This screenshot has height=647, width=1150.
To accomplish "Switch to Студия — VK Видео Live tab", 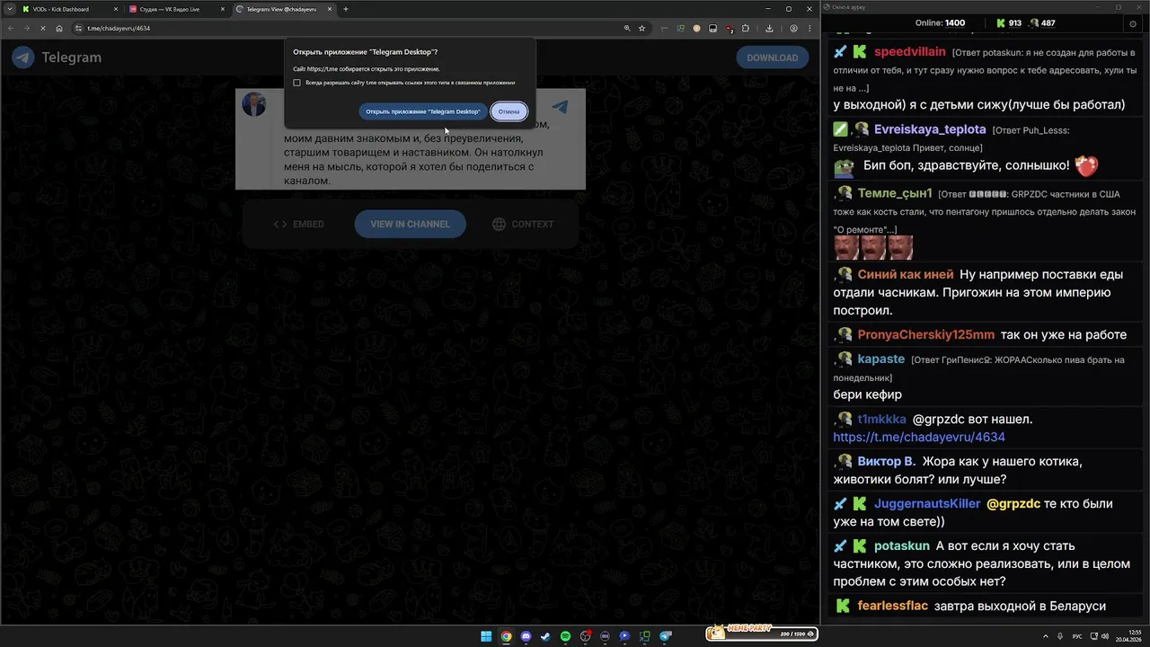I will coord(175,9).
